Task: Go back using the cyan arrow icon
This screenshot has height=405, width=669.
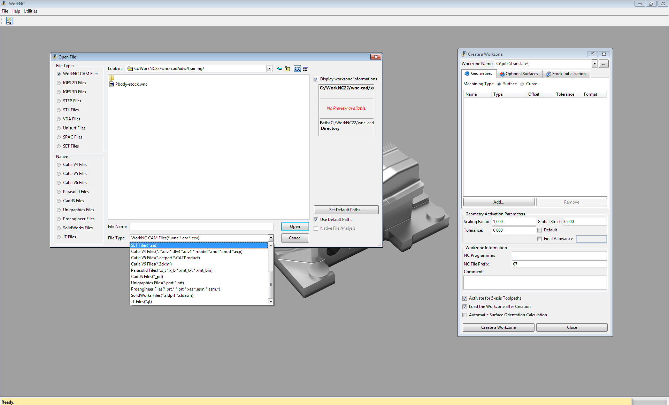Action: click(279, 69)
